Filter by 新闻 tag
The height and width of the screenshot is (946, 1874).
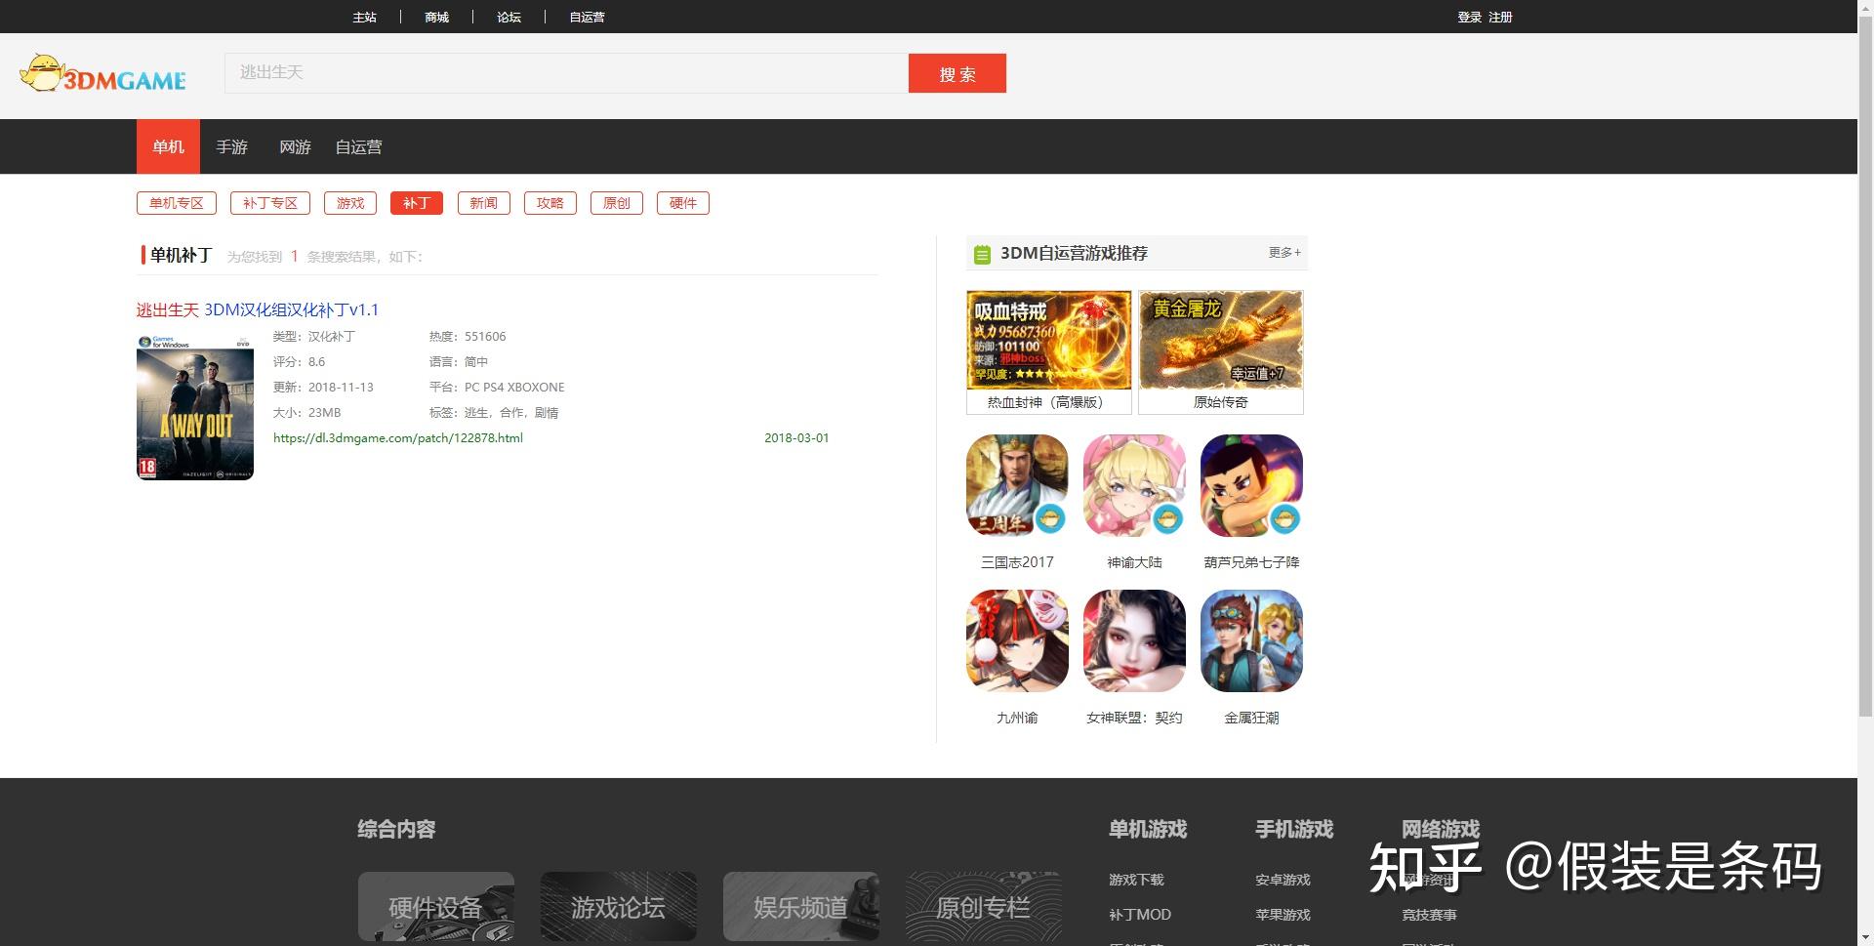(484, 203)
